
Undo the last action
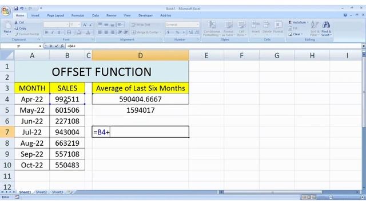[x=22, y=9]
